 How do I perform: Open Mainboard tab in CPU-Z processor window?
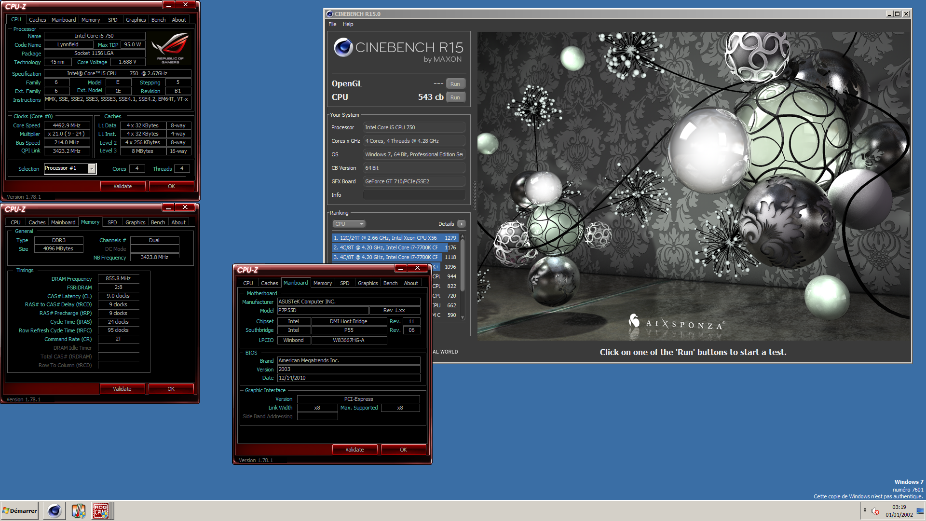click(64, 20)
